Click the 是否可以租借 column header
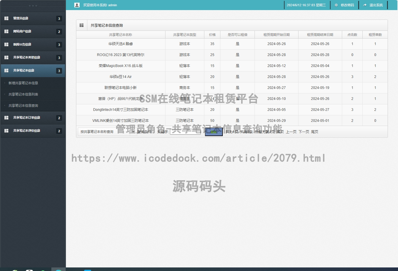Viewport: 398px width, 271px height. (238, 35)
